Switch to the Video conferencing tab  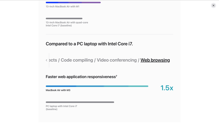pyautogui.click(x=117, y=60)
